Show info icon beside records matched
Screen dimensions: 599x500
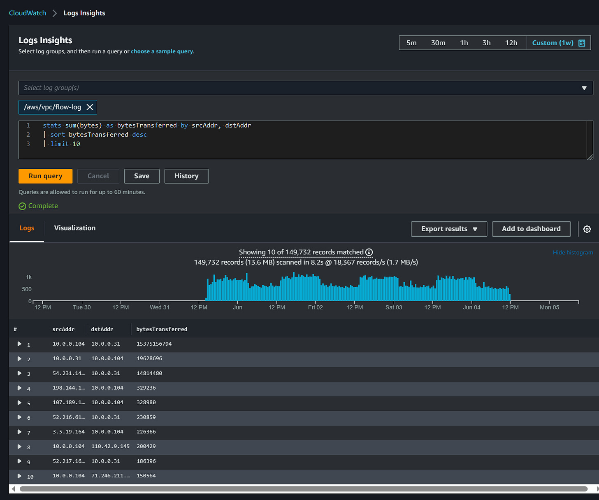369,252
